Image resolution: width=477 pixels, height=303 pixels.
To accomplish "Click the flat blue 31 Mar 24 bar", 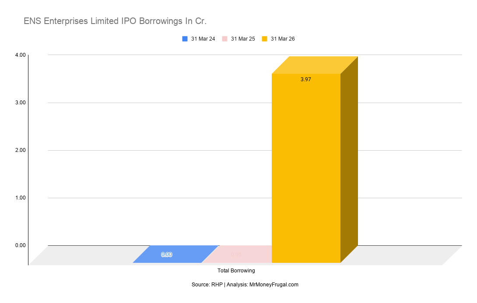I will [x=176, y=254].
